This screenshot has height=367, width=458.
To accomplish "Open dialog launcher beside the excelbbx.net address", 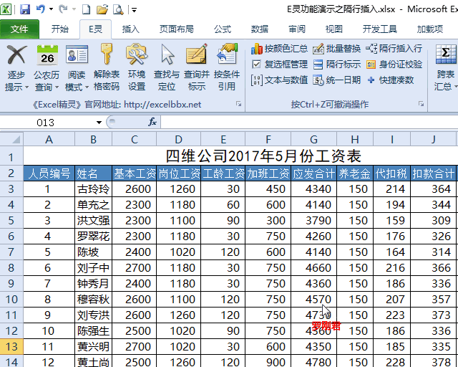I will tap(238, 104).
